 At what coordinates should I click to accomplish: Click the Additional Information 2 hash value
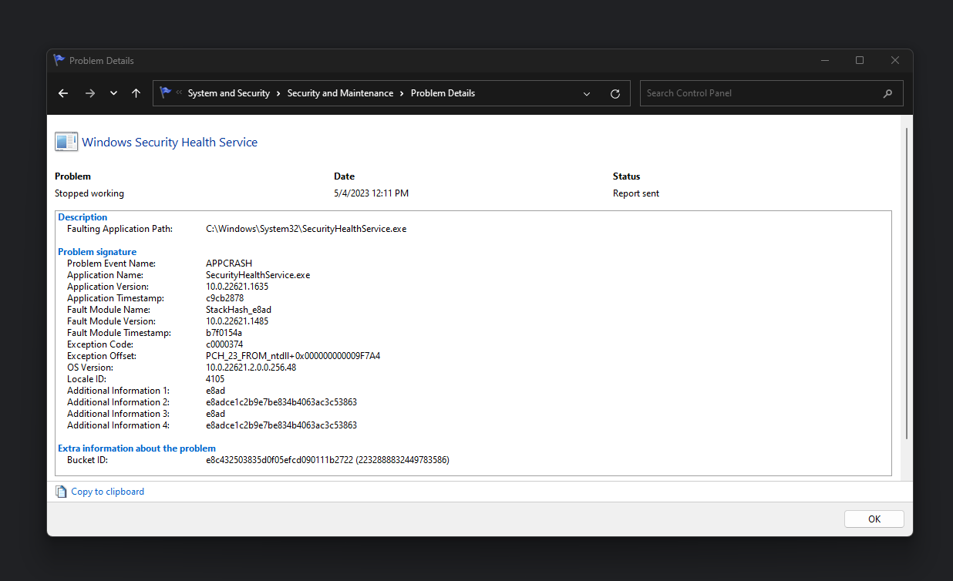281,402
